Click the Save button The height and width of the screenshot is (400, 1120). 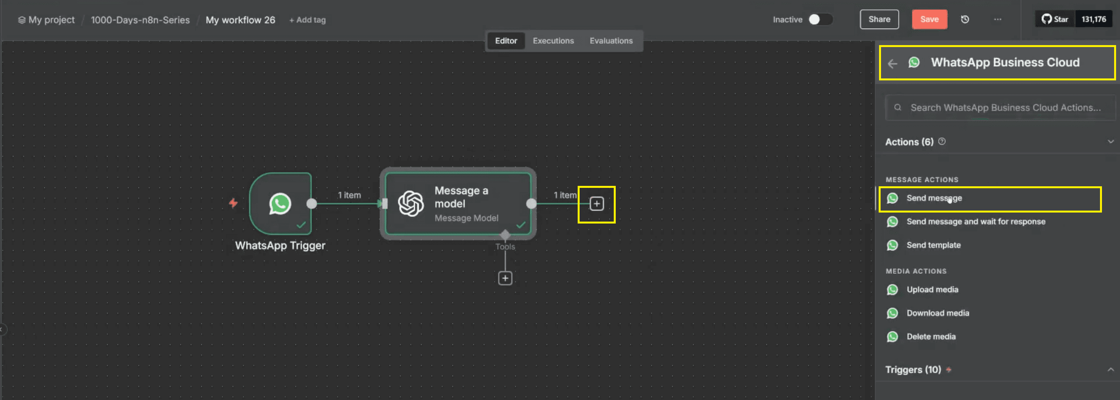pos(930,19)
